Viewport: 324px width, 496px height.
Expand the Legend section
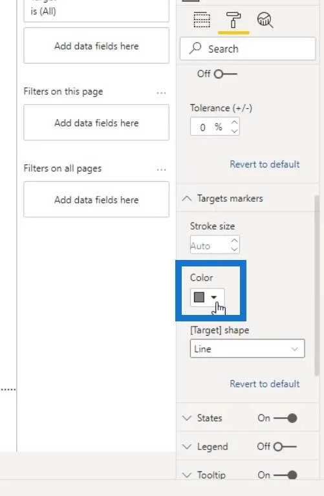click(187, 446)
